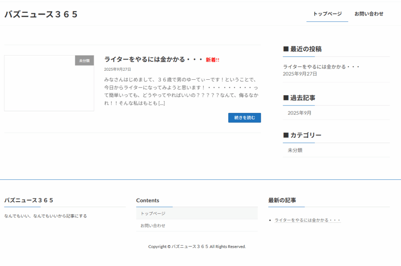Open トップページ in the header navigation
Screen dimensions: 401x266
coord(327,14)
